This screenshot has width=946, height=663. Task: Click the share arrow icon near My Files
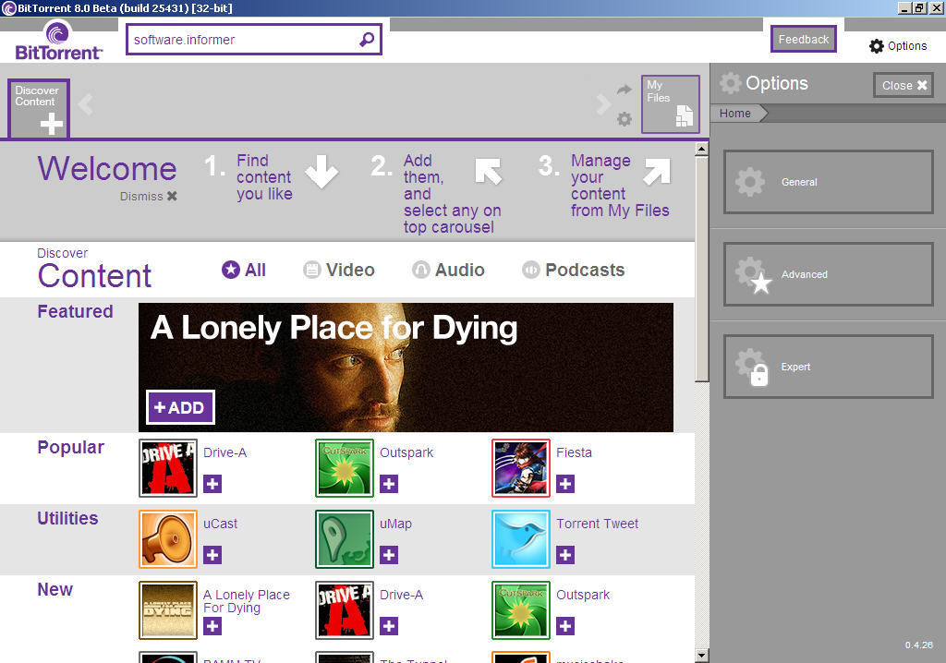[624, 90]
